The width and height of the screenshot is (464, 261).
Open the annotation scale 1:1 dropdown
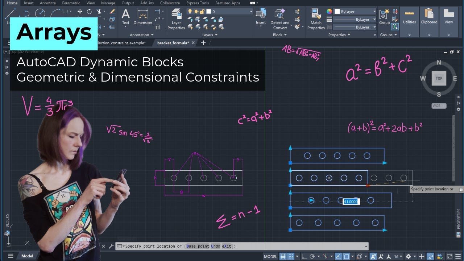pyautogui.click(x=398, y=256)
